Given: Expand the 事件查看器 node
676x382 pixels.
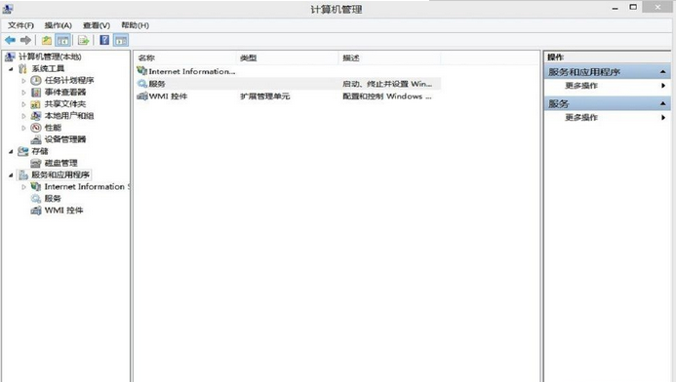Looking at the screenshot, I should 23,93.
